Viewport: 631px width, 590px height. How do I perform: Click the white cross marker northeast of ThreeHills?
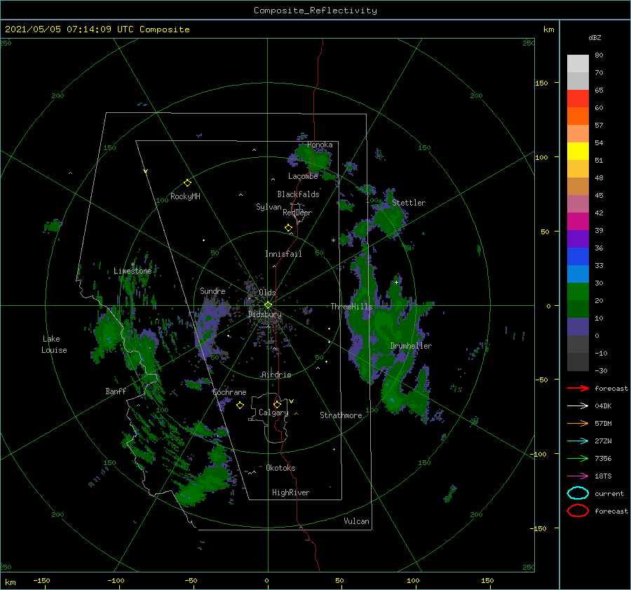click(x=396, y=282)
